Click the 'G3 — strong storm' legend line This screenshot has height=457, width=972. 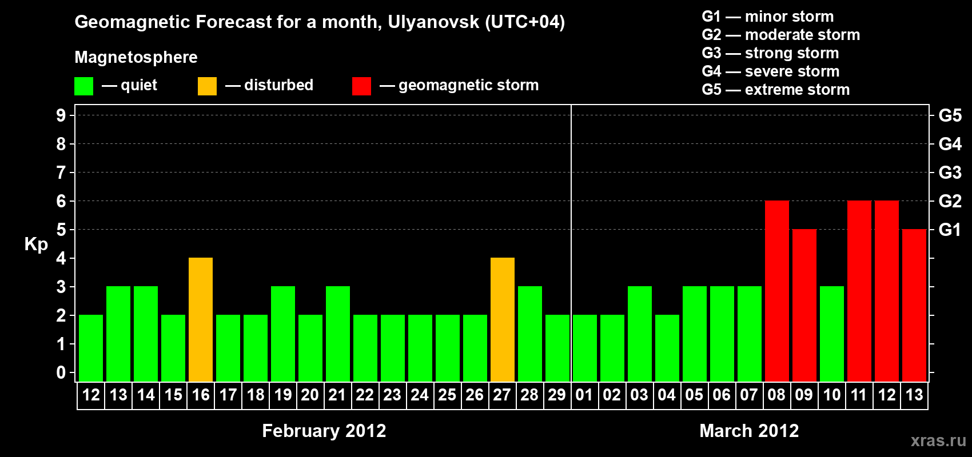tap(770, 53)
